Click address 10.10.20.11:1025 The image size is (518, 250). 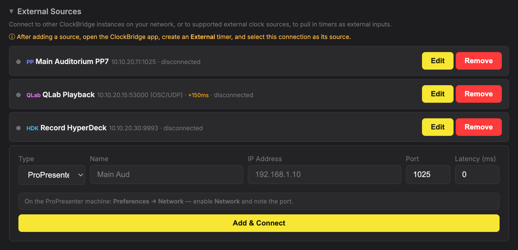tap(134, 62)
